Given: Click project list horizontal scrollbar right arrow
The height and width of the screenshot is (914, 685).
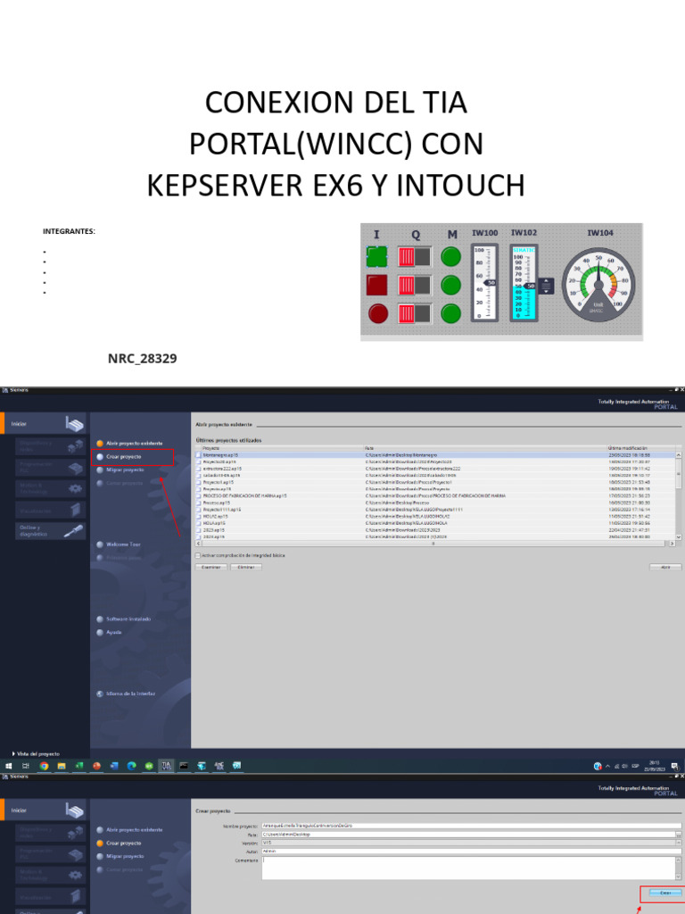Looking at the screenshot, I should 671,544.
